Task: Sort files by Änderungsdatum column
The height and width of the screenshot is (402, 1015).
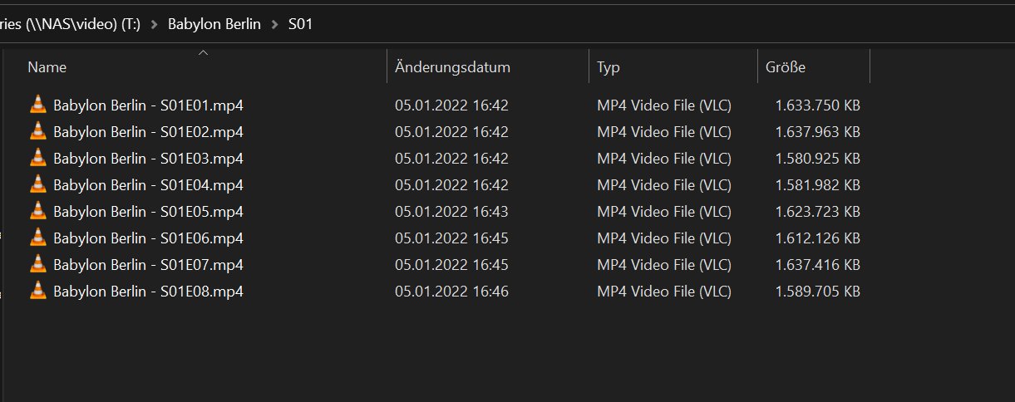Action: click(x=452, y=67)
